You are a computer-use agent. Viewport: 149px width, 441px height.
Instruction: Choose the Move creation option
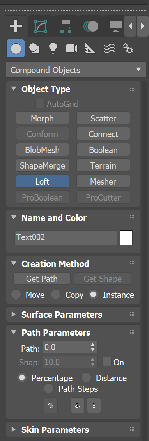click(16, 295)
